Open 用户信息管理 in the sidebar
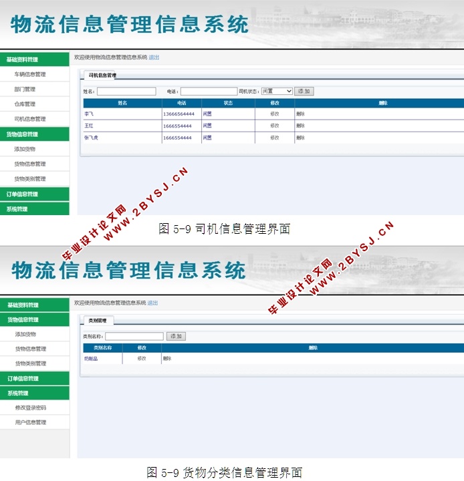This screenshot has width=464, height=481. [x=30, y=422]
